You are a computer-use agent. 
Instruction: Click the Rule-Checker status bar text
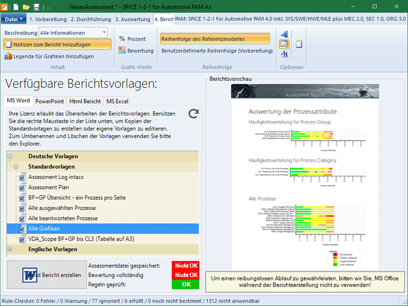pyautogui.click(x=131, y=301)
